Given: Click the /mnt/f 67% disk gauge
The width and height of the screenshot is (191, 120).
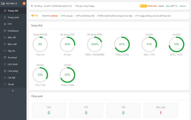Looking at the screenshot, I should 67,75.
